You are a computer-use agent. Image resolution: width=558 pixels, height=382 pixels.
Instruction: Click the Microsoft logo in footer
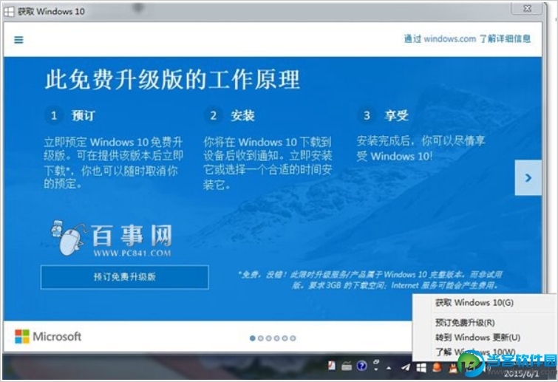click(x=48, y=336)
